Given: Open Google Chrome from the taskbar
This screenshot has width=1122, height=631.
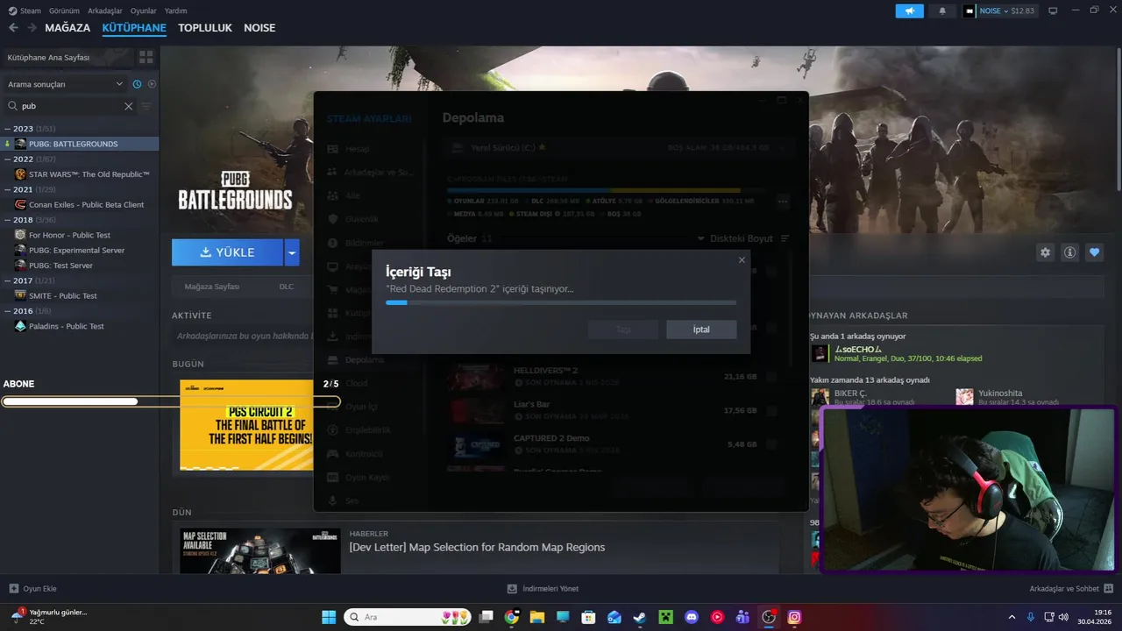Looking at the screenshot, I should [x=511, y=617].
